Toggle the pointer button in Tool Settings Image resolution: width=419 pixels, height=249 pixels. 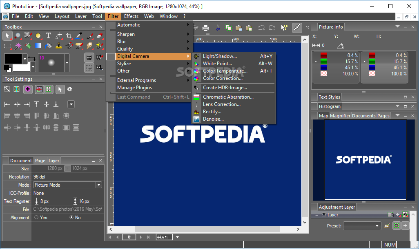(60, 89)
